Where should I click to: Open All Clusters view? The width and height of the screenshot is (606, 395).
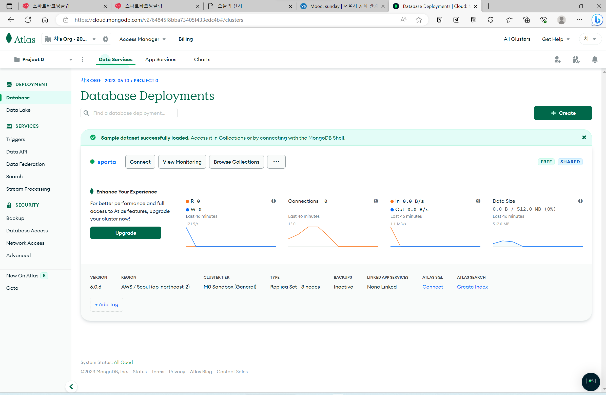click(x=517, y=39)
